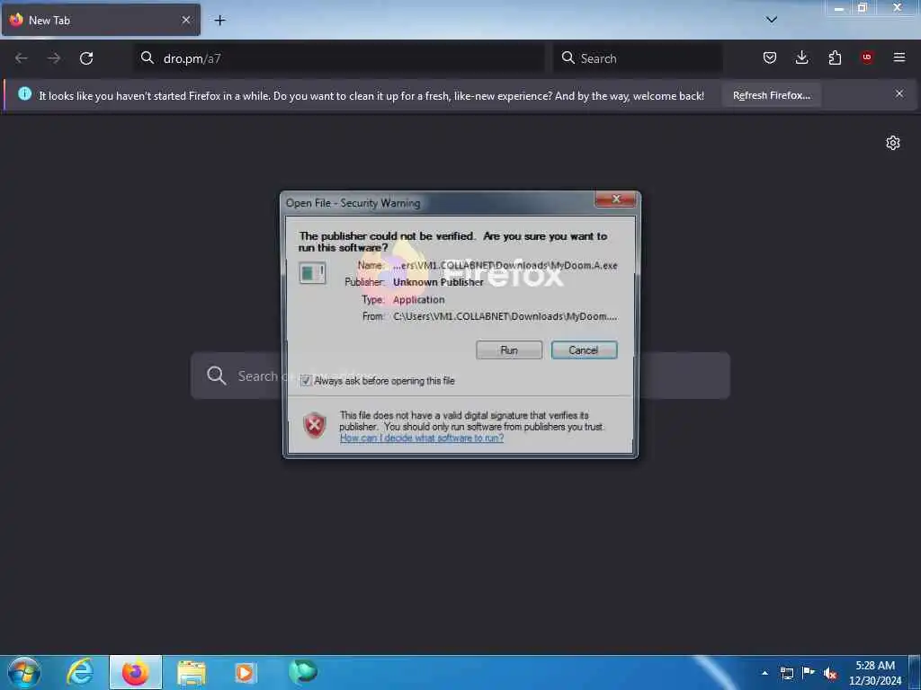Viewport: 921px width, 690px height.
Task: Show hidden system tray icons
Action: (x=765, y=673)
